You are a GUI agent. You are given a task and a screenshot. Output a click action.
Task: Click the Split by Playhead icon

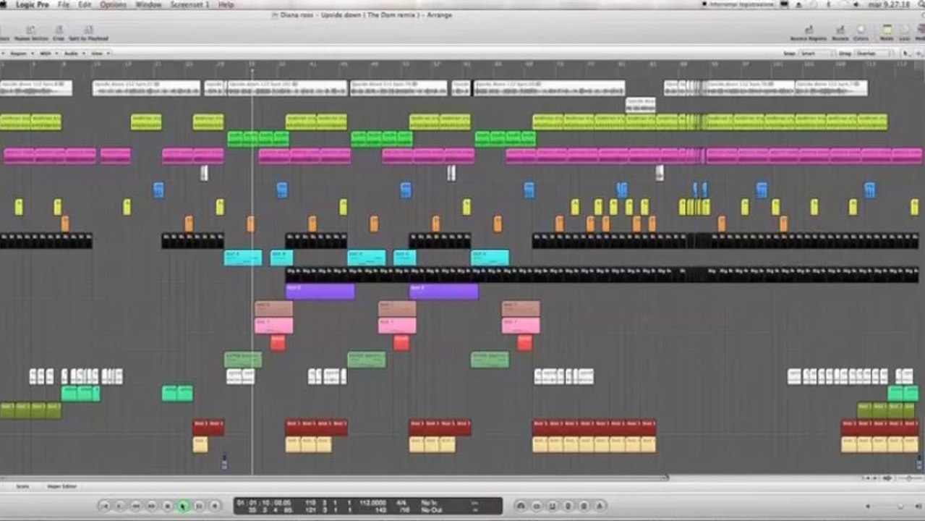pyautogui.click(x=88, y=31)
